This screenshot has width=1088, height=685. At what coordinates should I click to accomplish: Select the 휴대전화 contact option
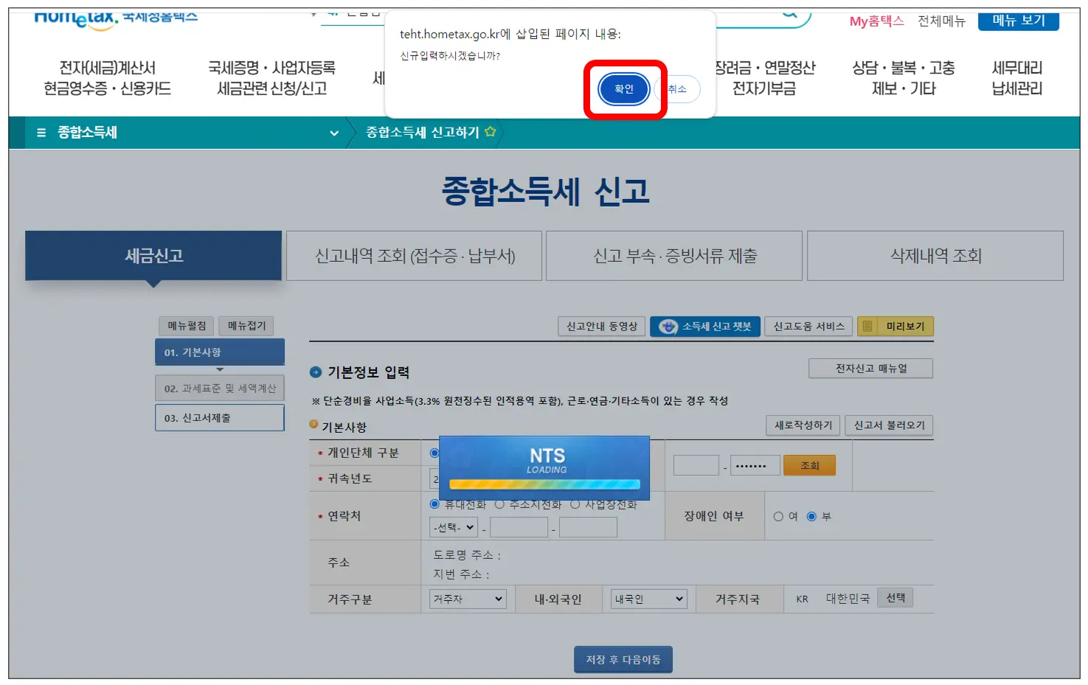pyautogui.click(x=434, y=504)
